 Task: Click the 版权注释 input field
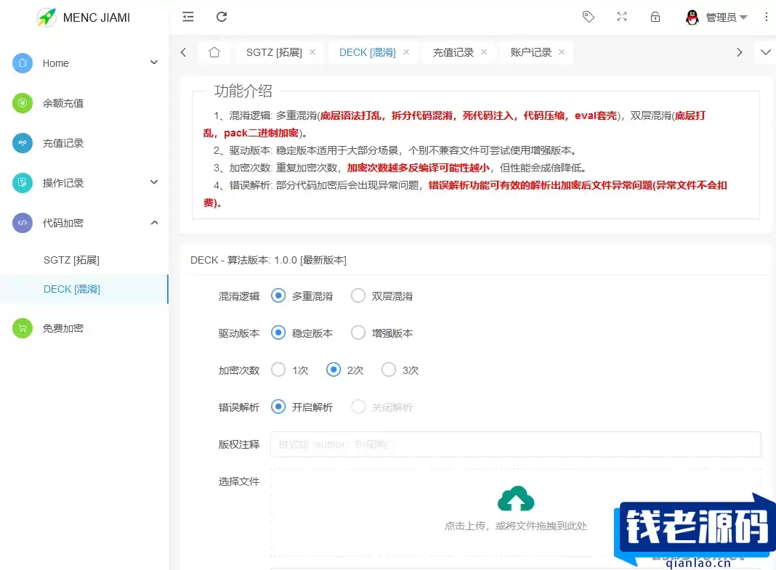click(x=515, y=444)
